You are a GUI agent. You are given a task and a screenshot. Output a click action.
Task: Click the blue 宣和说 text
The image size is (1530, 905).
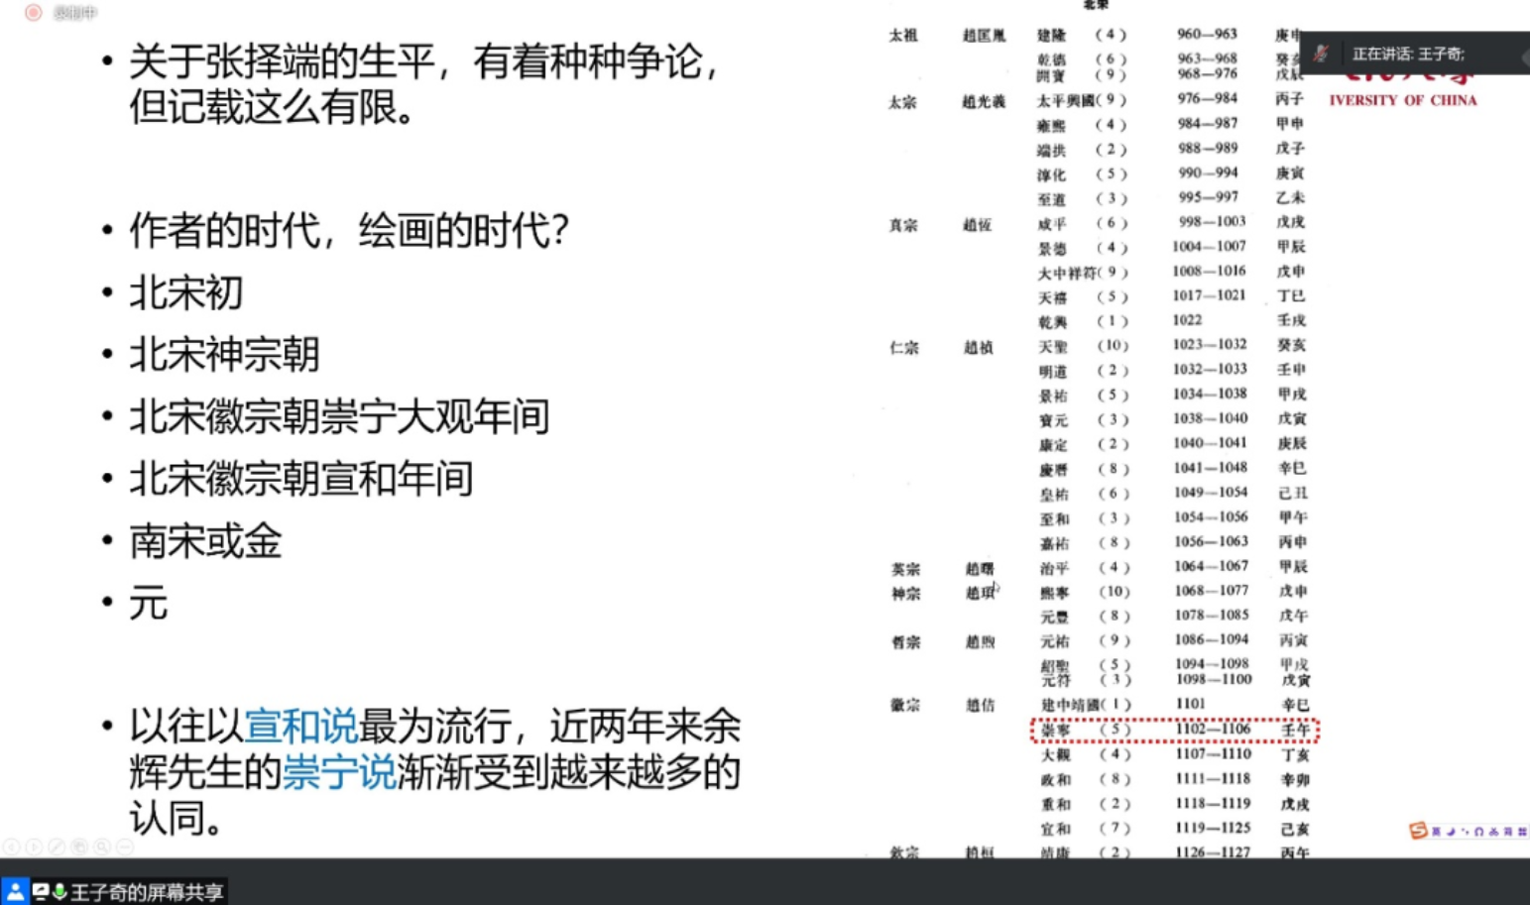(x=300, y=726)
